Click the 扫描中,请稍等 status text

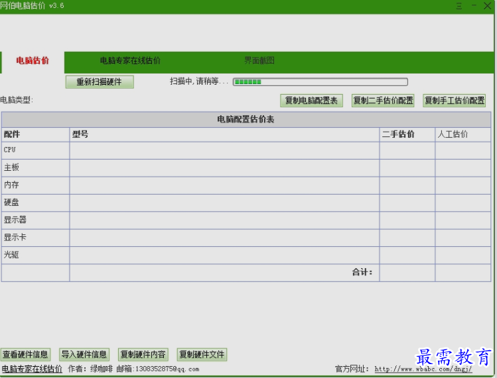tap(199, 81)
